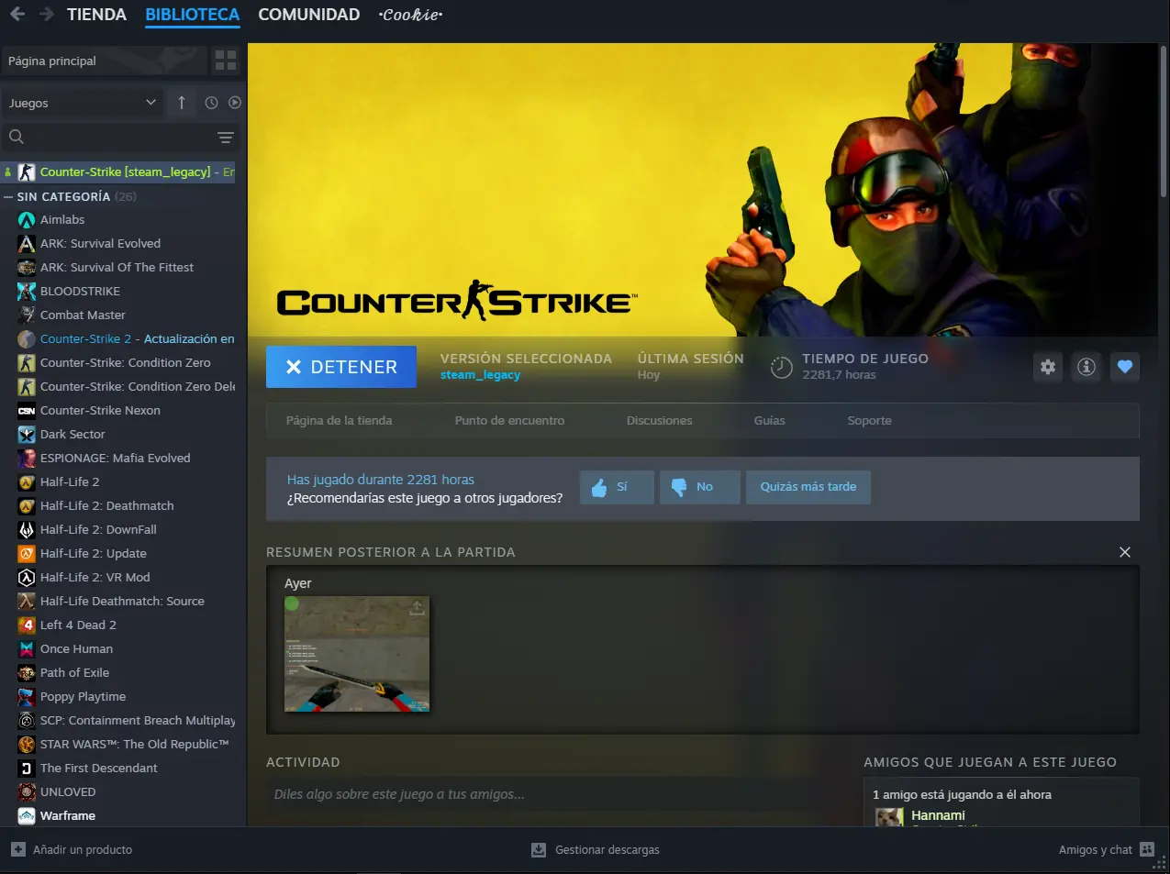Select Aimlabs in the library
Image resolution: width=1170 pixels, height=874 pixels.
point(62,219)
